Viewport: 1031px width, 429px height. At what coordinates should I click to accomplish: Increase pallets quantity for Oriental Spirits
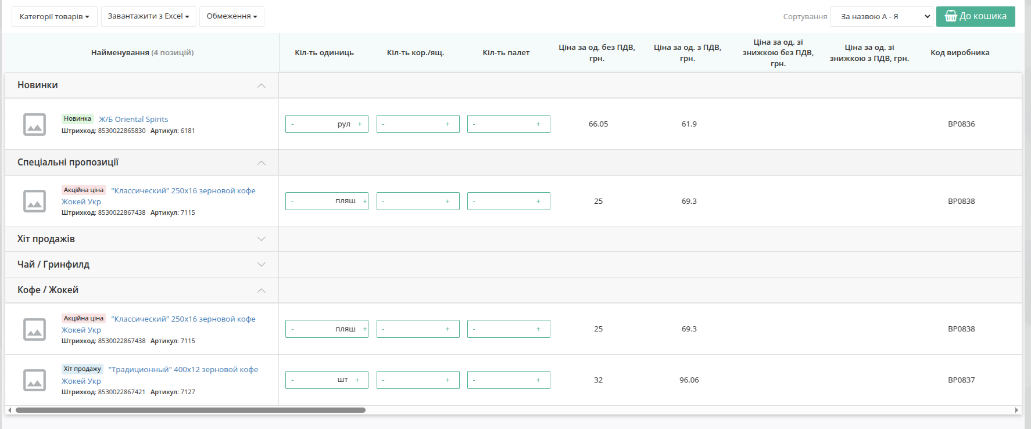538,124
